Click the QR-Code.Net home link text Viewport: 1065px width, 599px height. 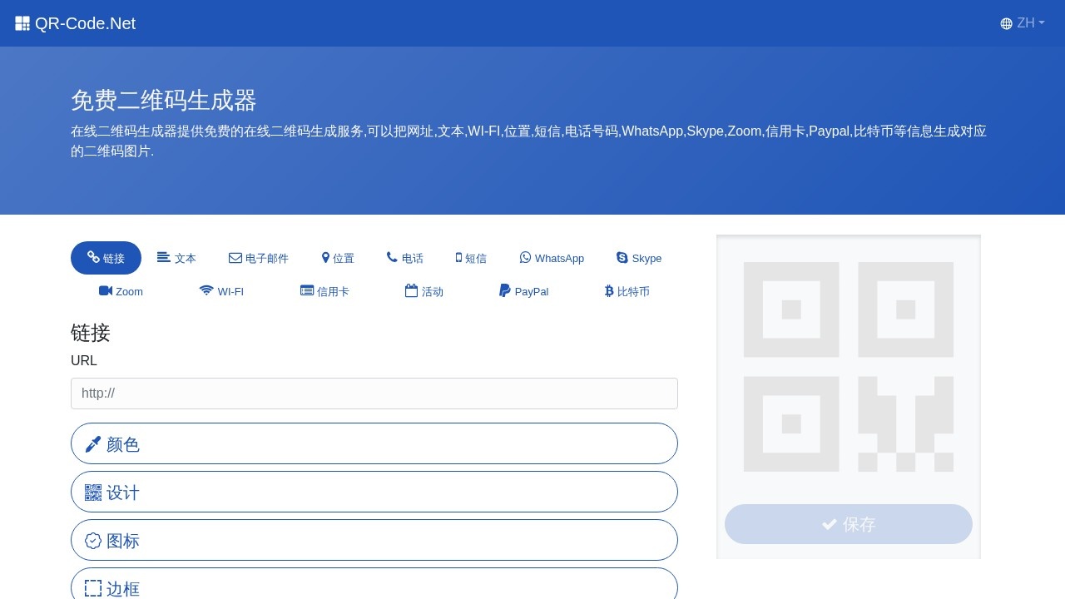[85, 23]
